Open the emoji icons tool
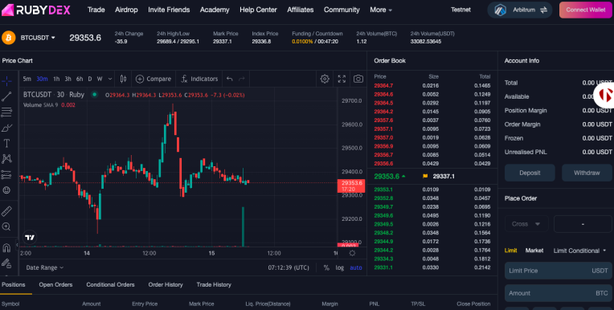The height and width of the screenshot is (310, 614). pyautogui.click(x=6, y=190)
